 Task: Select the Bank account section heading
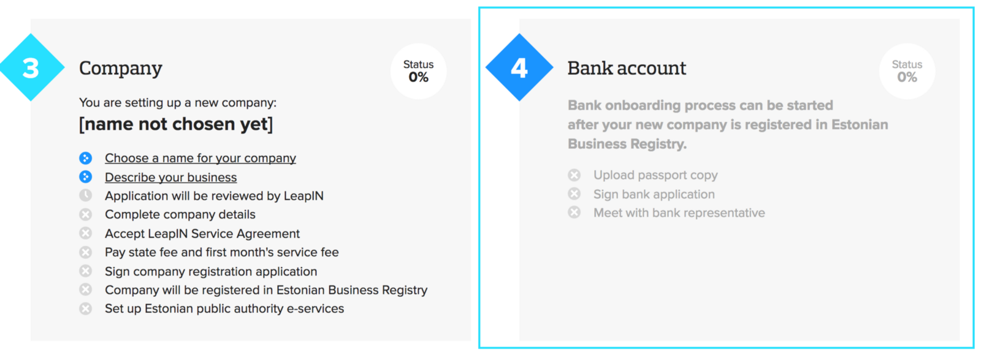(627, 68)
